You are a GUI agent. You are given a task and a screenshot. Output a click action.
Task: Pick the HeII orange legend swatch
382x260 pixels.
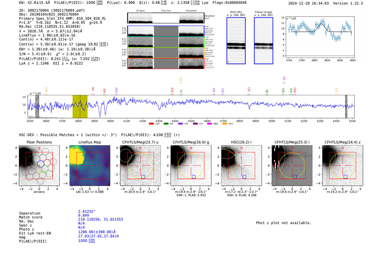[225, 124]
